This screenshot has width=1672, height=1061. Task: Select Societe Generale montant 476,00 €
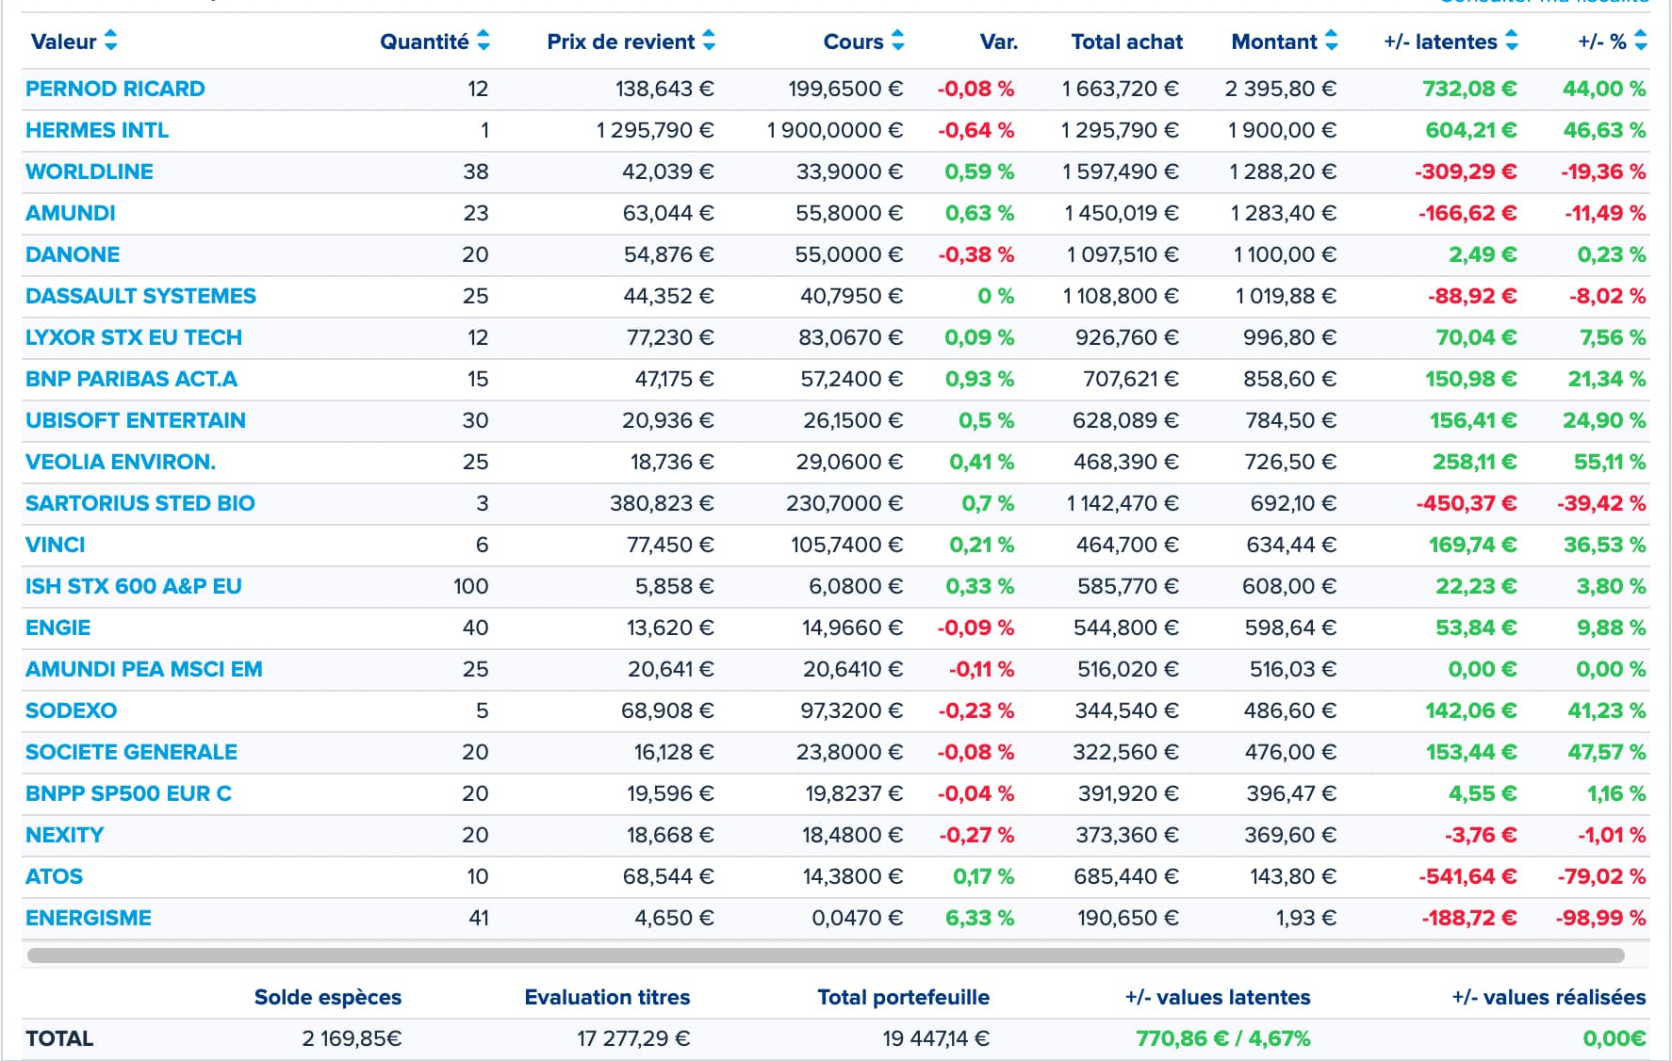tap(1290, 752)
